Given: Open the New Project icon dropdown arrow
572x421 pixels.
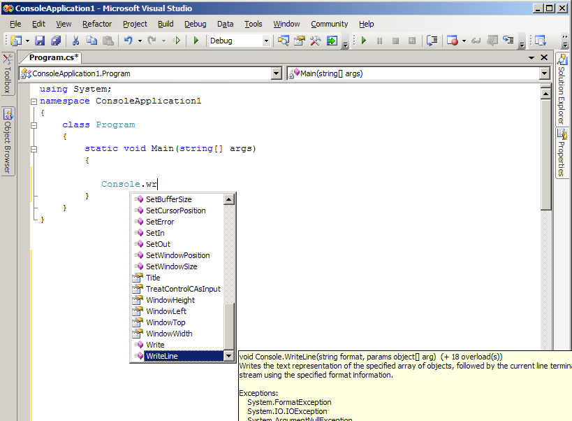Looking at the screenshot, I should 27,41.
